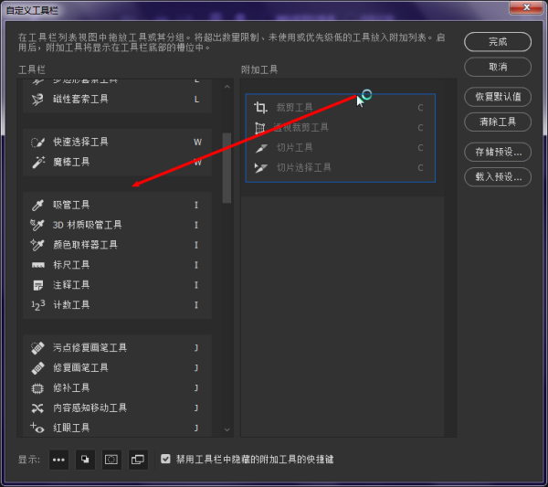
Task: Click the 磁性套索工具 label
Action: (x=80, y=100)
